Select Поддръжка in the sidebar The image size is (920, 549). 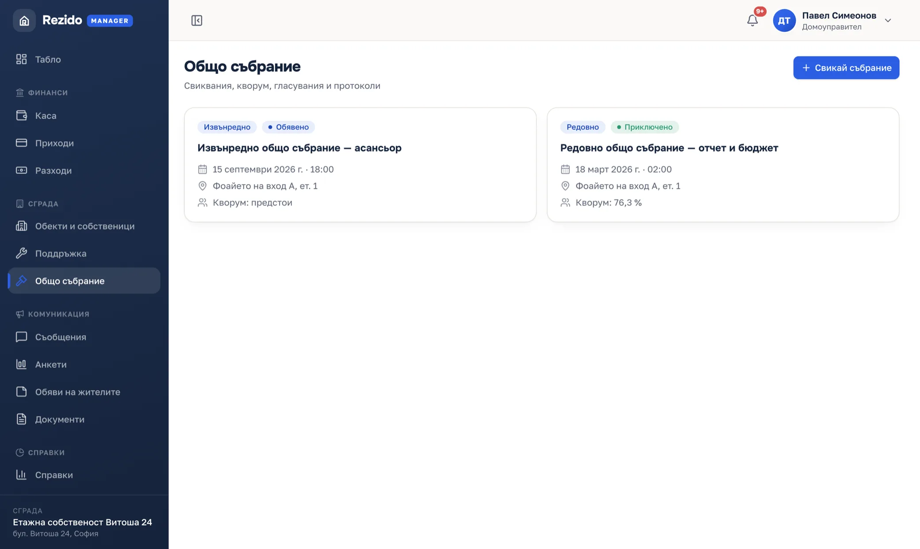[84, 253]
